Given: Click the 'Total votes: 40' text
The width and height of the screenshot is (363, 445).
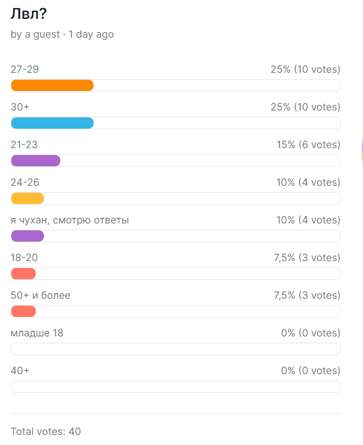Looking at the screenshot, I should [46, 432].
